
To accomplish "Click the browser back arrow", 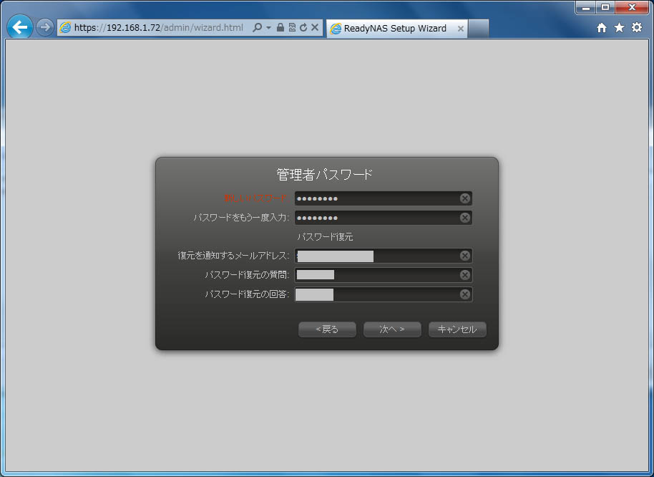I will coord(20,28).
